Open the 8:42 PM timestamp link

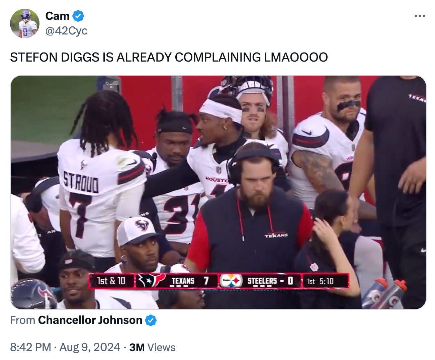point(30,347)
